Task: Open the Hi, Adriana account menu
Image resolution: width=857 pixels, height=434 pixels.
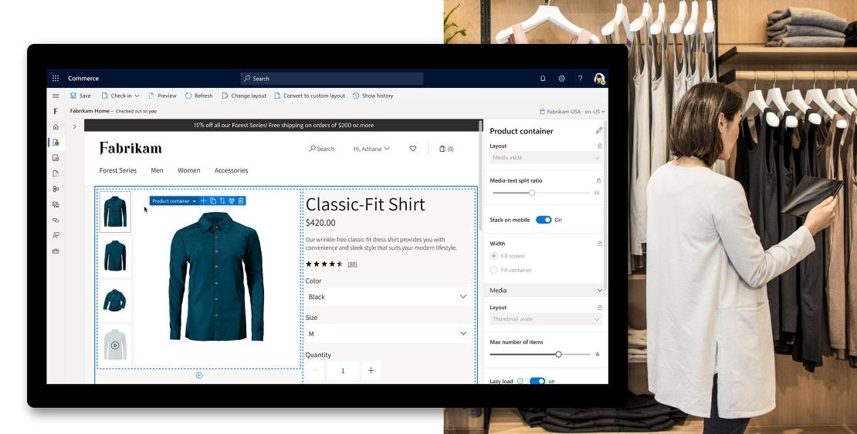Action: (x=371, y=149)
